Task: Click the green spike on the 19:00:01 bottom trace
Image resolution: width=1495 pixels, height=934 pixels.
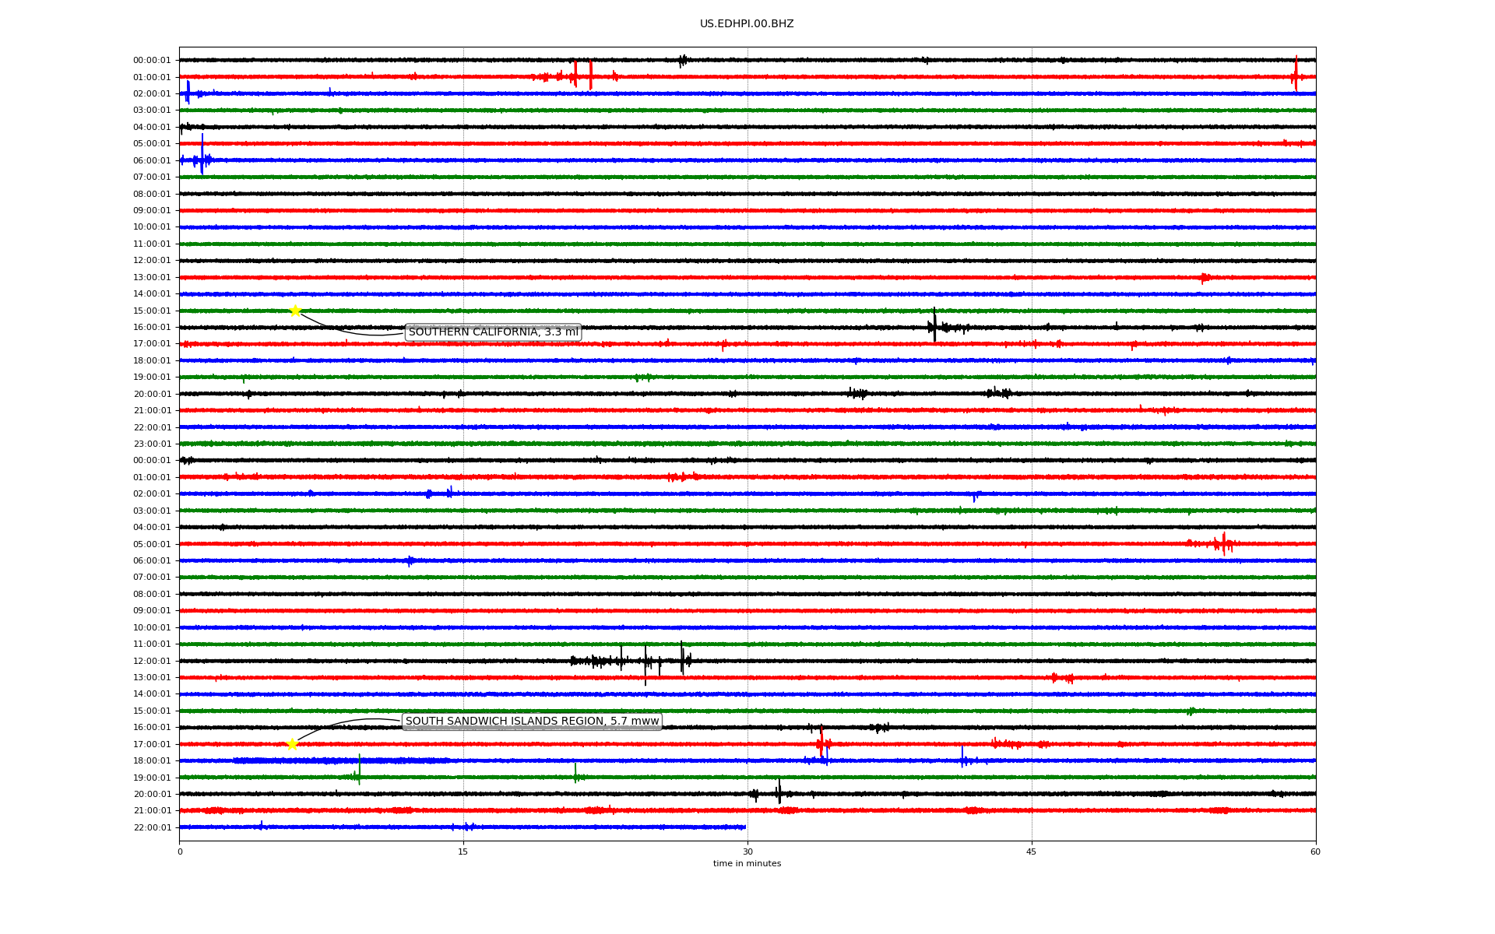Action: 359,771
